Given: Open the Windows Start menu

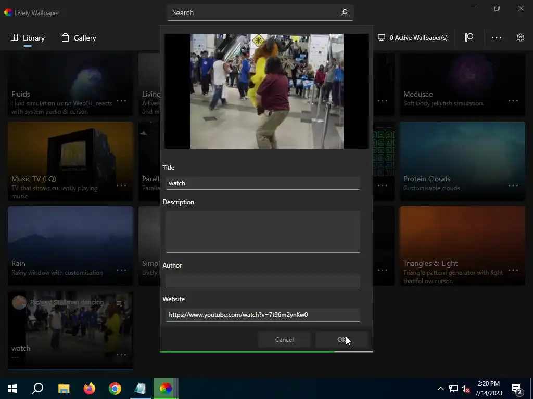Looking at the screenshot, I should click(x=12, y=389).
